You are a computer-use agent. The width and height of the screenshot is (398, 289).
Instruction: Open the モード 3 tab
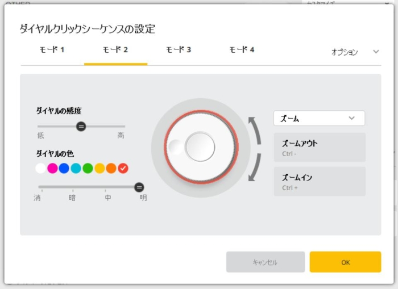coord(179,50)
